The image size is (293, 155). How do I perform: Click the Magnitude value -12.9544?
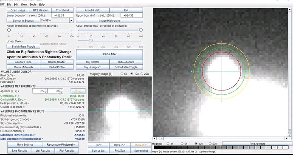pos(79,135)
